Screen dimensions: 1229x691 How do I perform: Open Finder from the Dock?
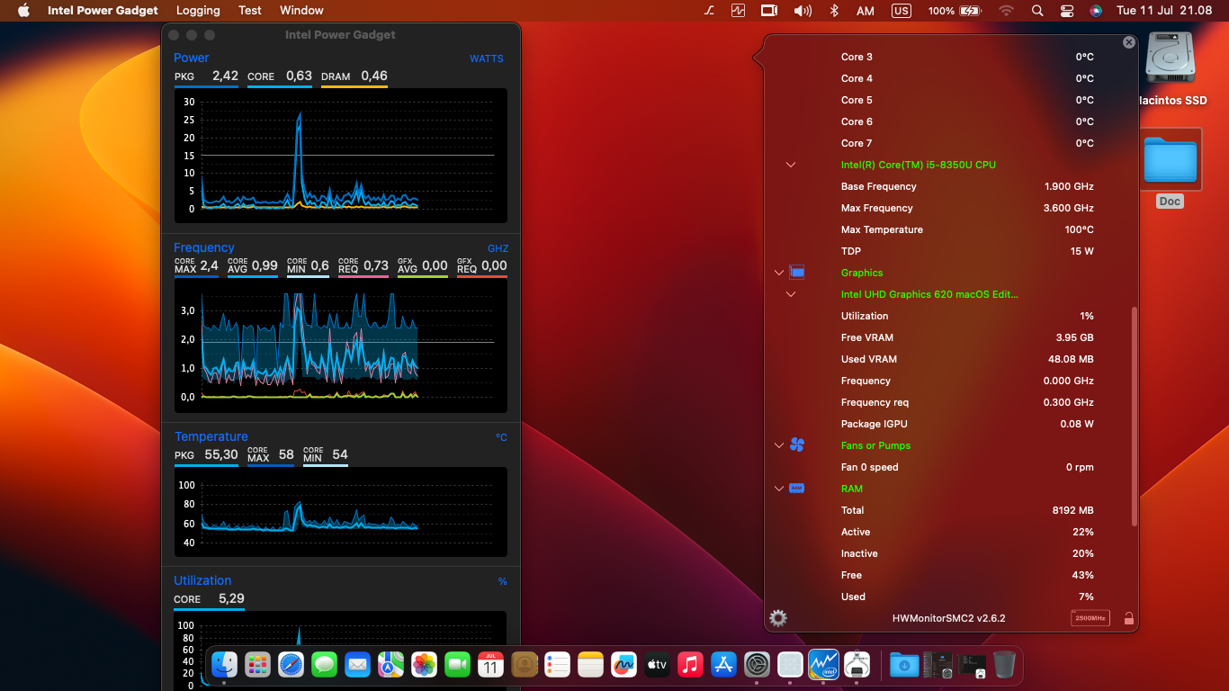[x=224, y=664]
